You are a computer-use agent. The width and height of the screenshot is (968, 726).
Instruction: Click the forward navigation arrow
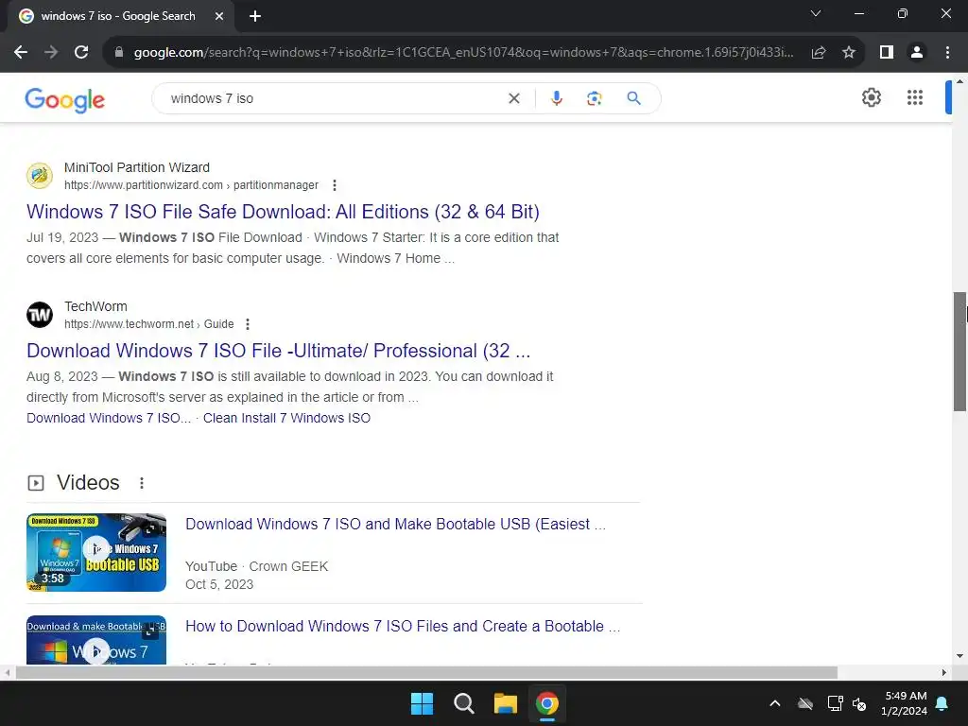point(51,53)
